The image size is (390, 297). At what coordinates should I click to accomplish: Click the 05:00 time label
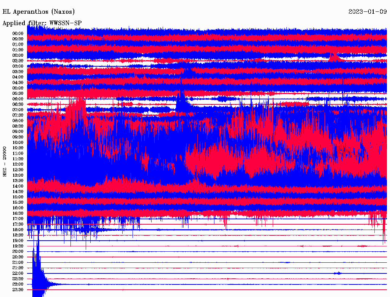pos(18,88)
